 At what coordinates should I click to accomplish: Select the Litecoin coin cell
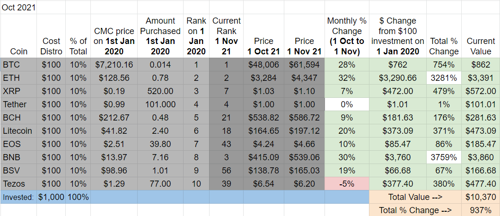pos(19,131)
